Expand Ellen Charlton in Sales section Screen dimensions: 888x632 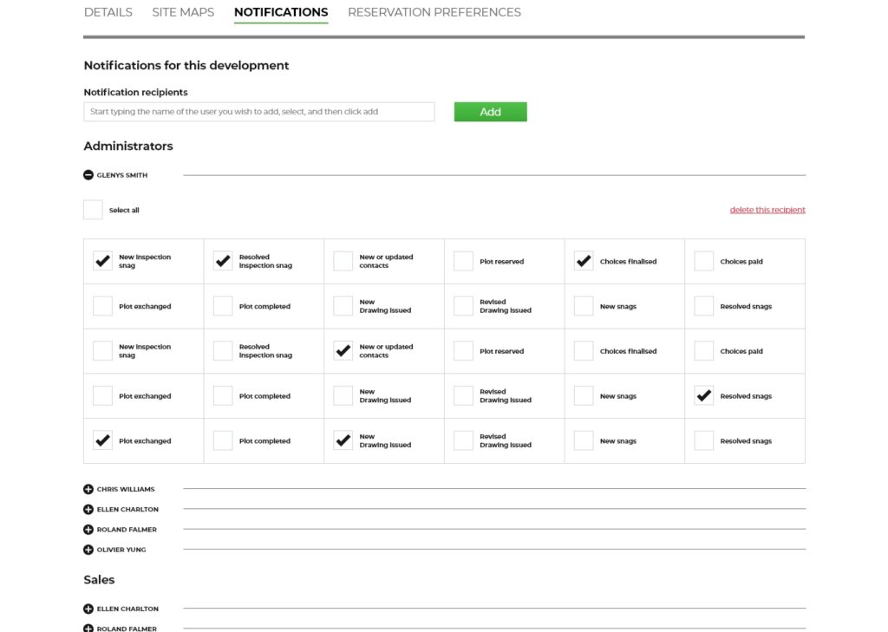[x=88, y=609]
